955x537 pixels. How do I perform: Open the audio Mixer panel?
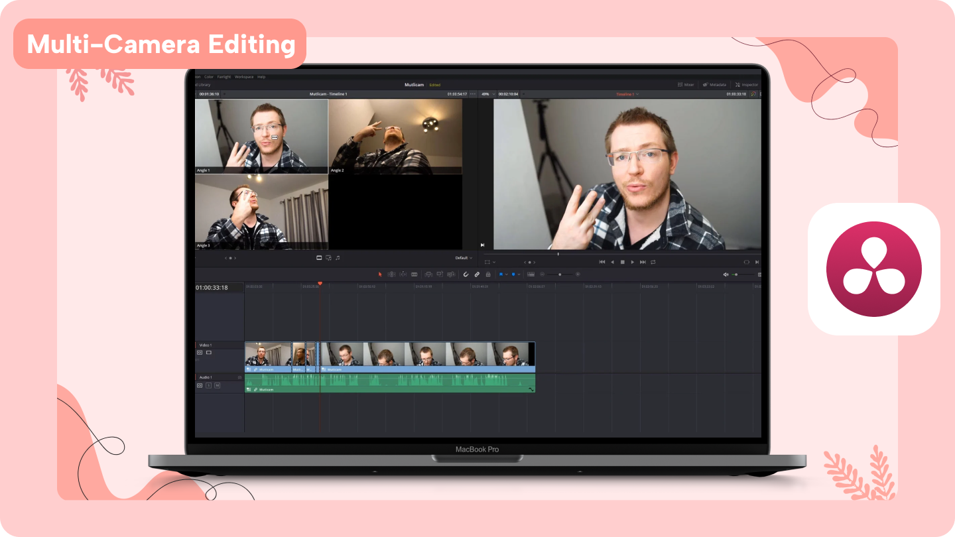[686, 85]
